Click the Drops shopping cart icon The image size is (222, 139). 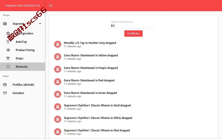[8, 58]
